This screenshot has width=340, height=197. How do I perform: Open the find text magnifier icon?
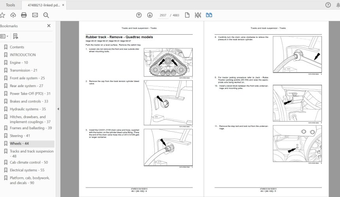pyautogui.click(x=46, y=15)
